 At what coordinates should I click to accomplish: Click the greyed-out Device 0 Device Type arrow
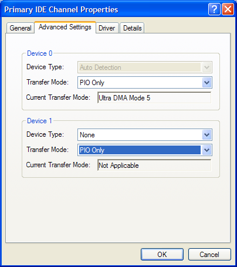click(x=206, y=67)
